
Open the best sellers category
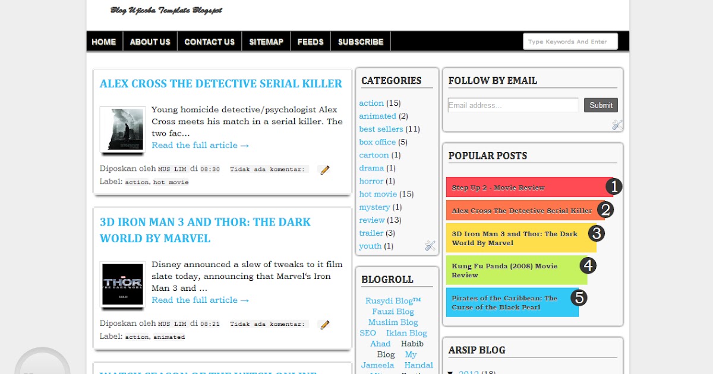point(381,129)
